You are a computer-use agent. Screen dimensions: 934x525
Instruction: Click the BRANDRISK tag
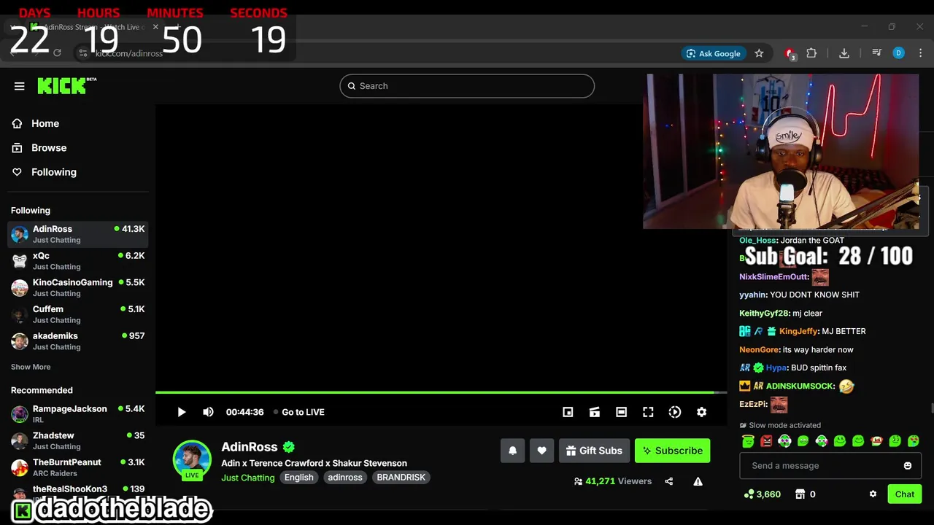401,478
